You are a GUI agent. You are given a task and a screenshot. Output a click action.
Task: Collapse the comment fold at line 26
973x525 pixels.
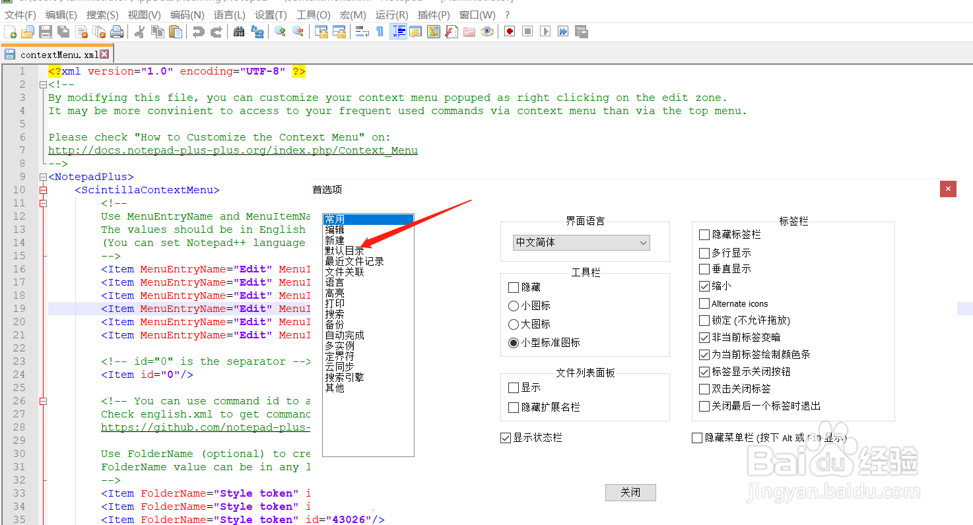(43, 401)
